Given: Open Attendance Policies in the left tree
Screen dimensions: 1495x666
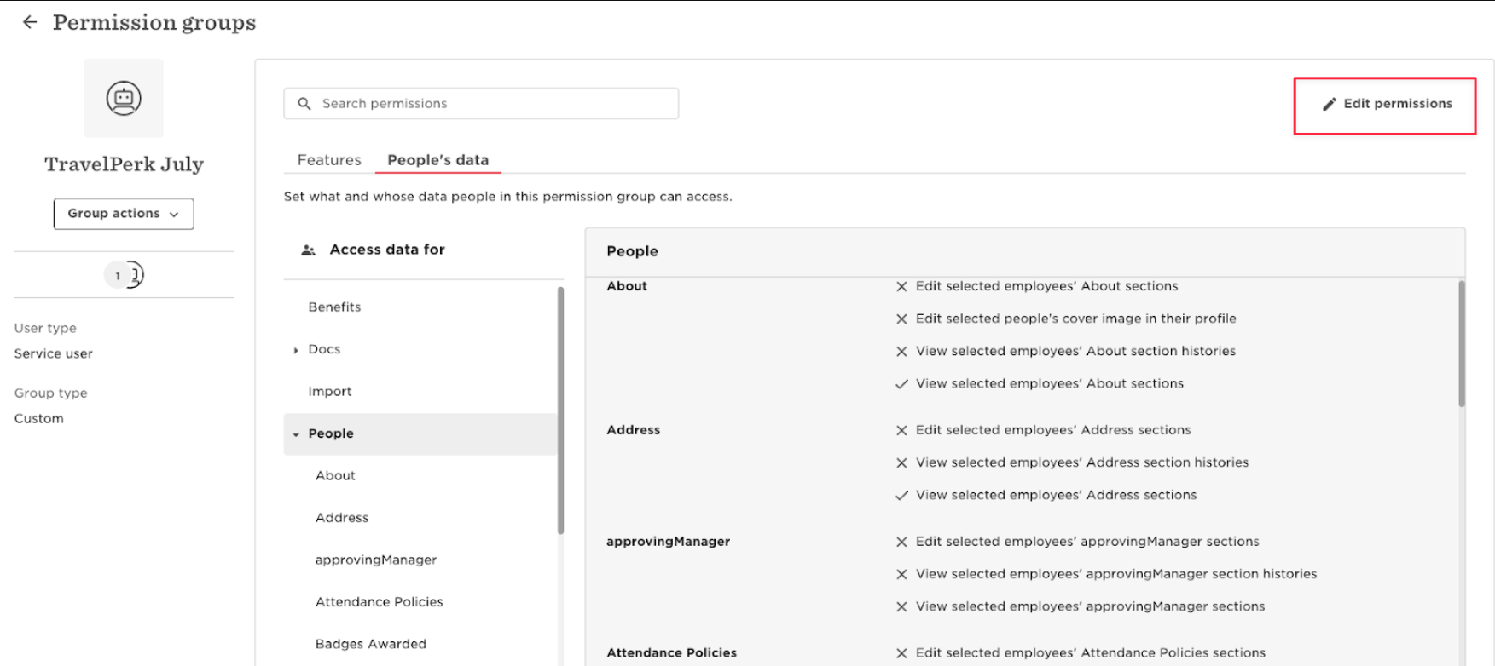Looking at the screenshot, I should pos(380,602).
